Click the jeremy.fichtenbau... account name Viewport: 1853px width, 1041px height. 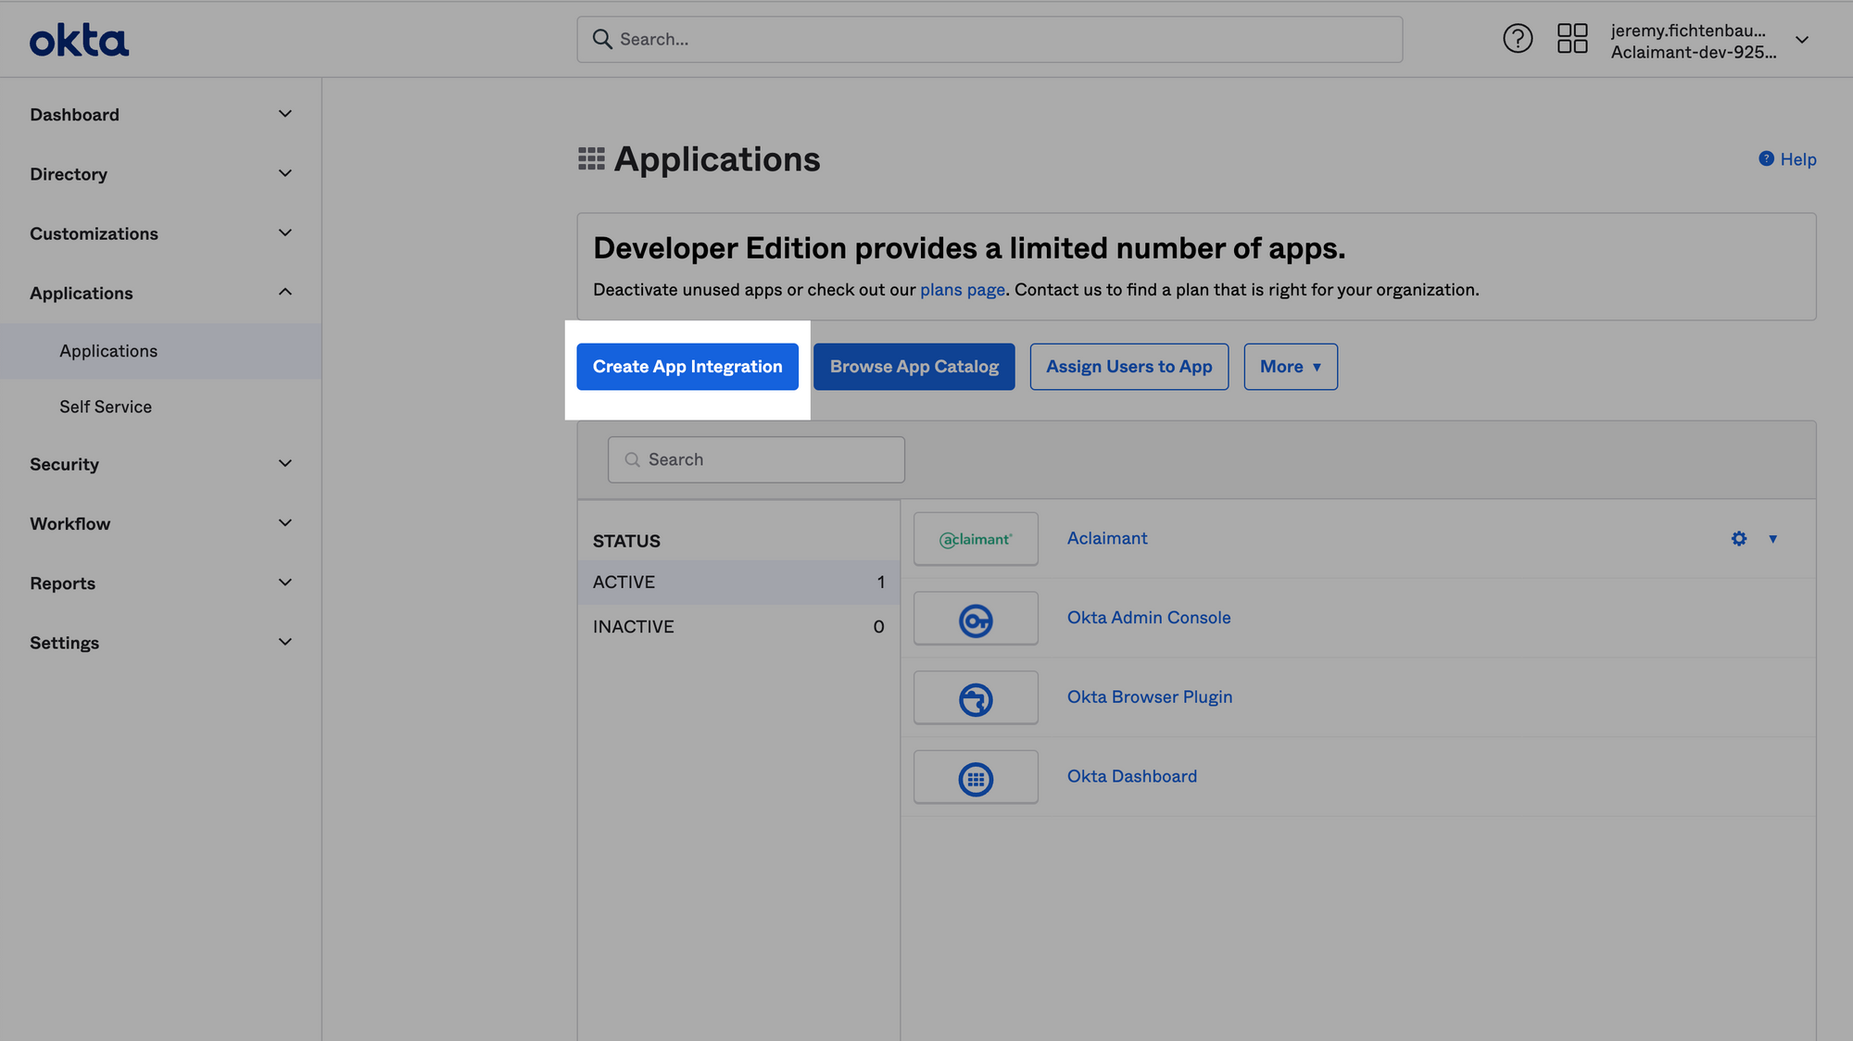click(1688, 31)
